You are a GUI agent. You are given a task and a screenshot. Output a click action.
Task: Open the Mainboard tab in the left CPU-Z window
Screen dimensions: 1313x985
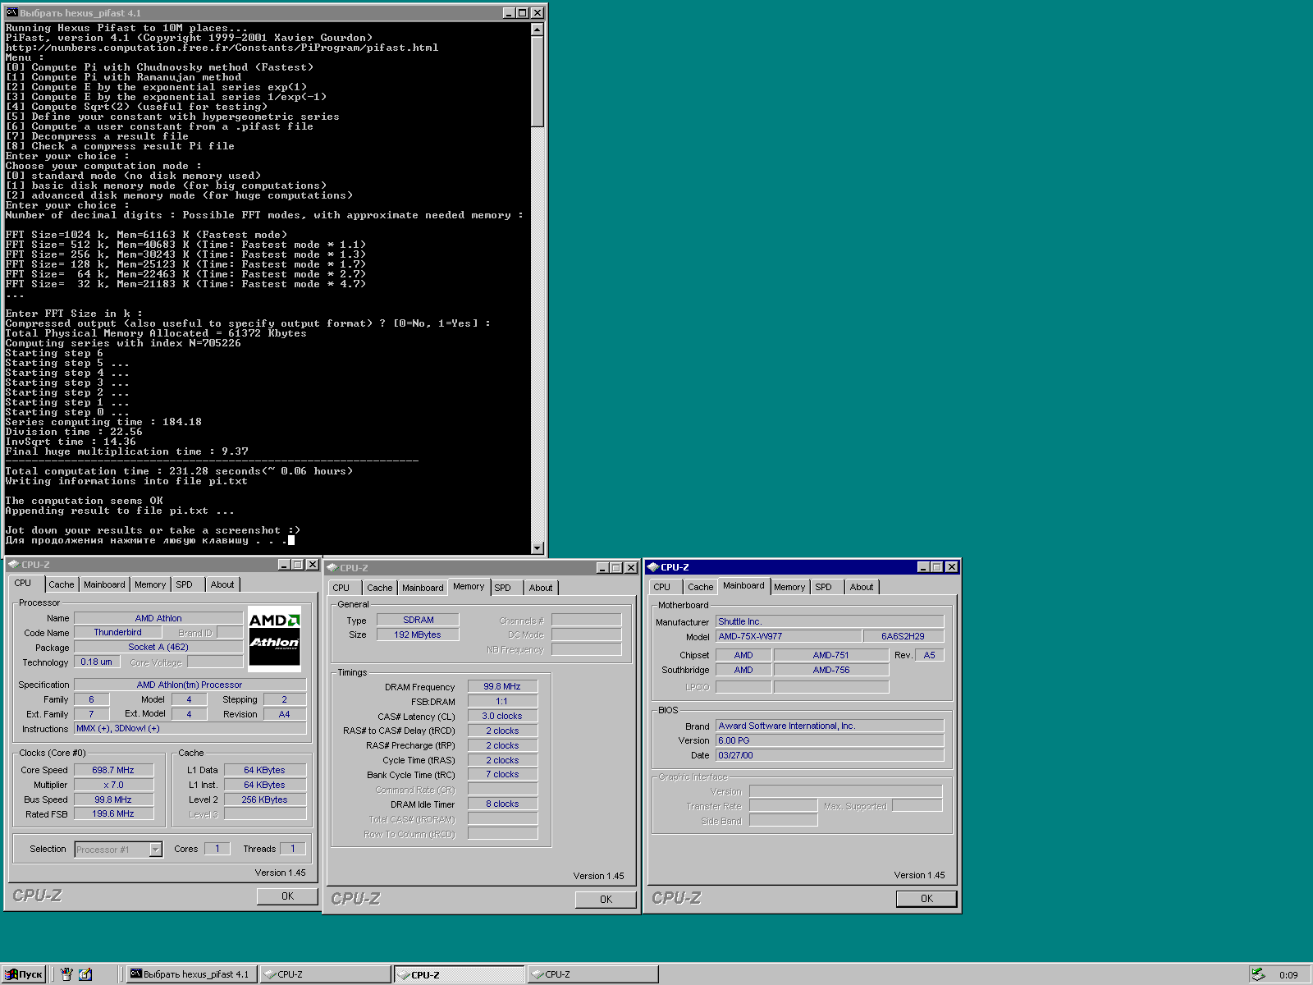(104, 584)
